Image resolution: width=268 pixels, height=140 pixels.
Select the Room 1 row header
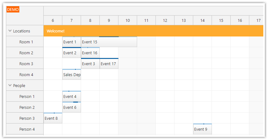click(26, 42)
